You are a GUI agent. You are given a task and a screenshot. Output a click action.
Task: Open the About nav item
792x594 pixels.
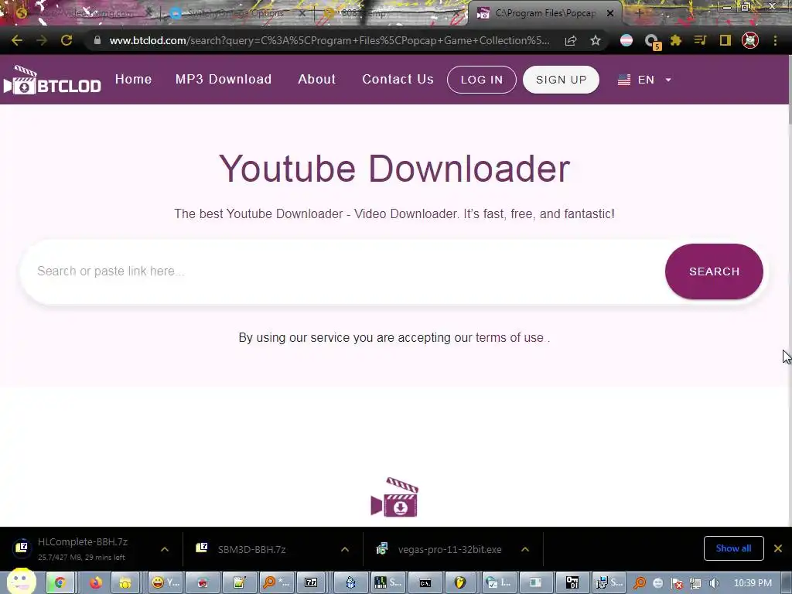point(316,80)
